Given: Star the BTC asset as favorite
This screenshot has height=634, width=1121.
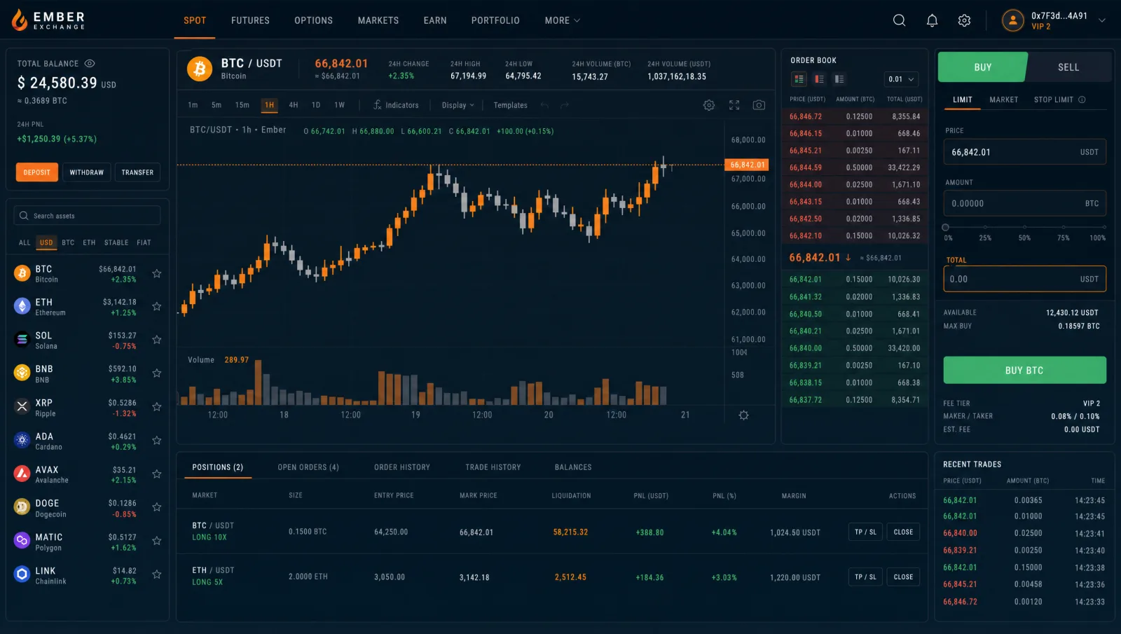Looking at the screenshot, I should tap(157, 273).
